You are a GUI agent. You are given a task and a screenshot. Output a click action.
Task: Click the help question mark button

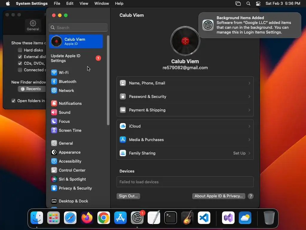tap(251, 196)
